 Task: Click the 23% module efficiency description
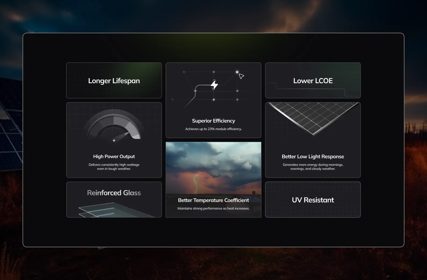click(x=213, y=129)
